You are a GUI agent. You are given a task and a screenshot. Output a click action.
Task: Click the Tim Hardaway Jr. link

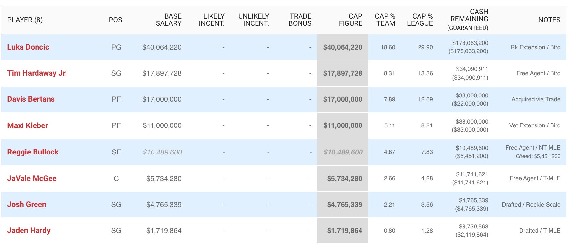37,73
